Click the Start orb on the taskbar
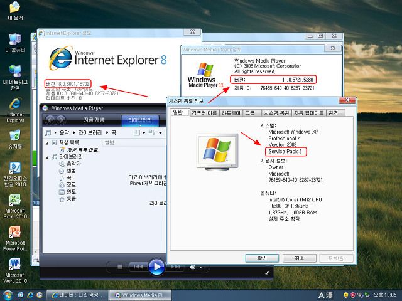Viewport: 402px width, 301px height. pyautogui.click(x=8, y=295)
